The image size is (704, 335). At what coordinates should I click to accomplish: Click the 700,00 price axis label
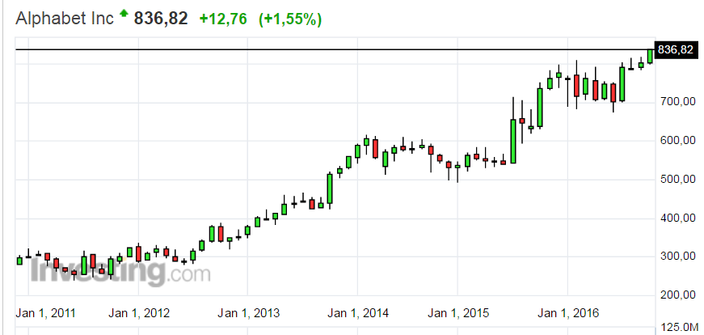click(x=677, y=103)
